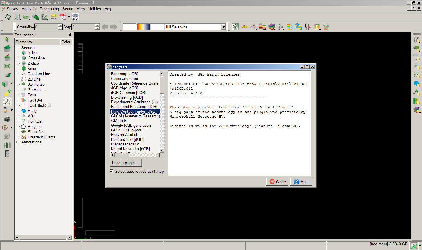Decrease the Step value with the down stepper
422x250 pixels.
pyautogui.click(x=98, y=28)
